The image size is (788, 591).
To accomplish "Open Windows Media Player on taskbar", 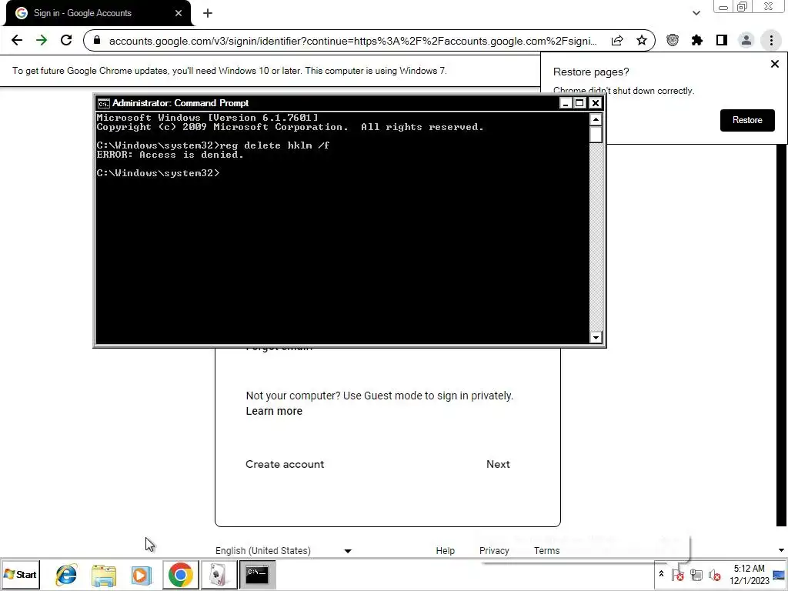I will 142,574.
